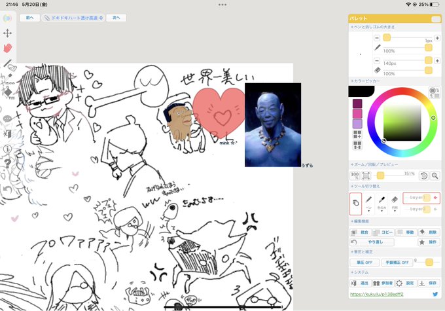Open the chat speech bubble icon
Viewport: 445px width, 311px height.
(7, 118)
